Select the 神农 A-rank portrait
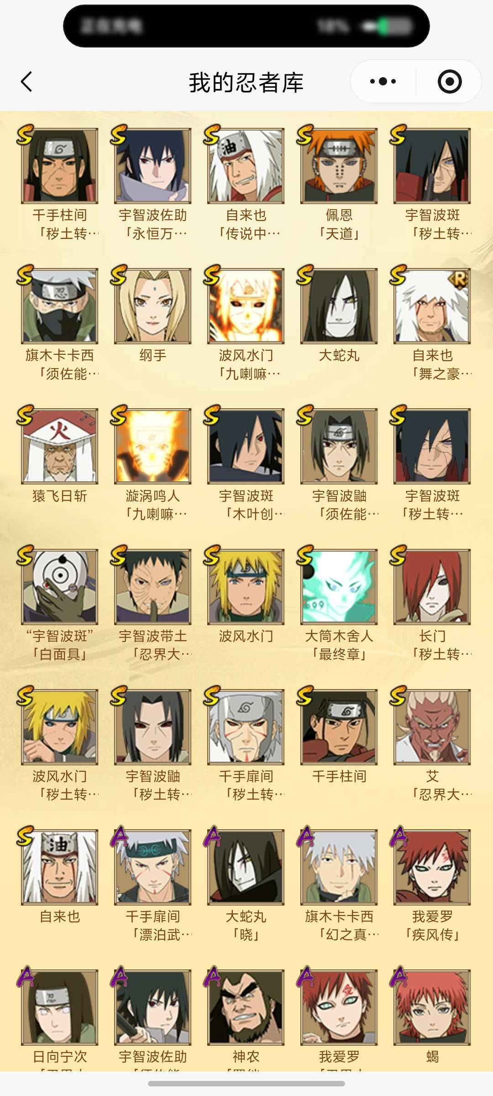This screenshot has width=493, height=1096. point(246,1007)
